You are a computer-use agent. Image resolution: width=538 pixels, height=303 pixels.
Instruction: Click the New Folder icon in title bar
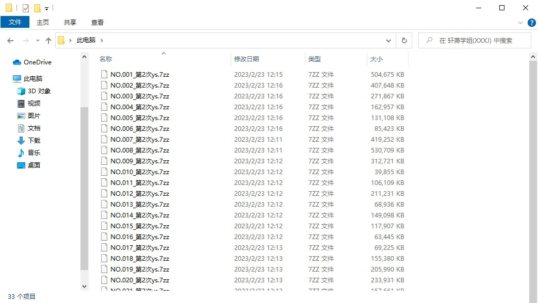pyautogui.click(x=37, y=8)
